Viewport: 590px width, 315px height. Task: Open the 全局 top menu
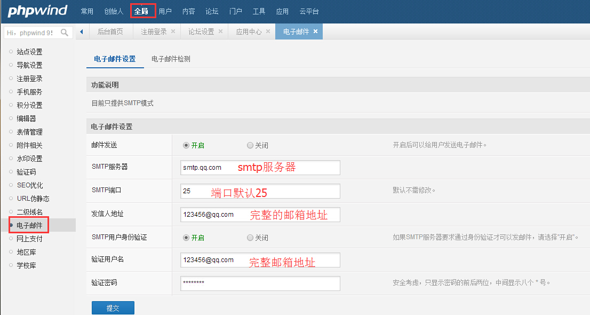tap(142, 11)
